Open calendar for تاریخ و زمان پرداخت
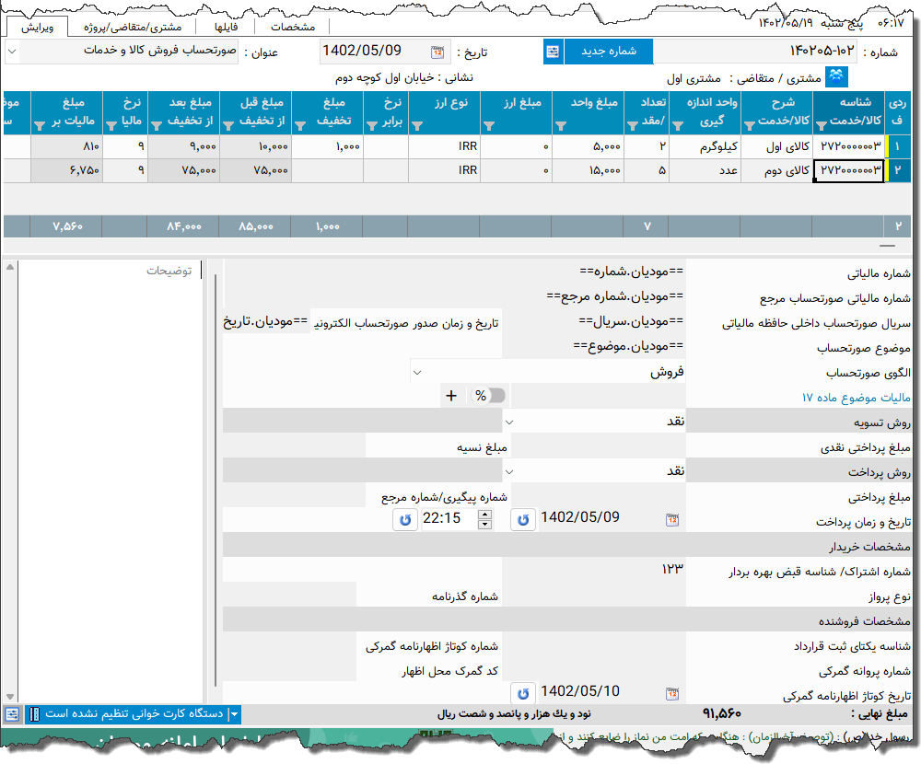Image resolution: width=921 pixels, height=764 pixels. coord(672,520)
